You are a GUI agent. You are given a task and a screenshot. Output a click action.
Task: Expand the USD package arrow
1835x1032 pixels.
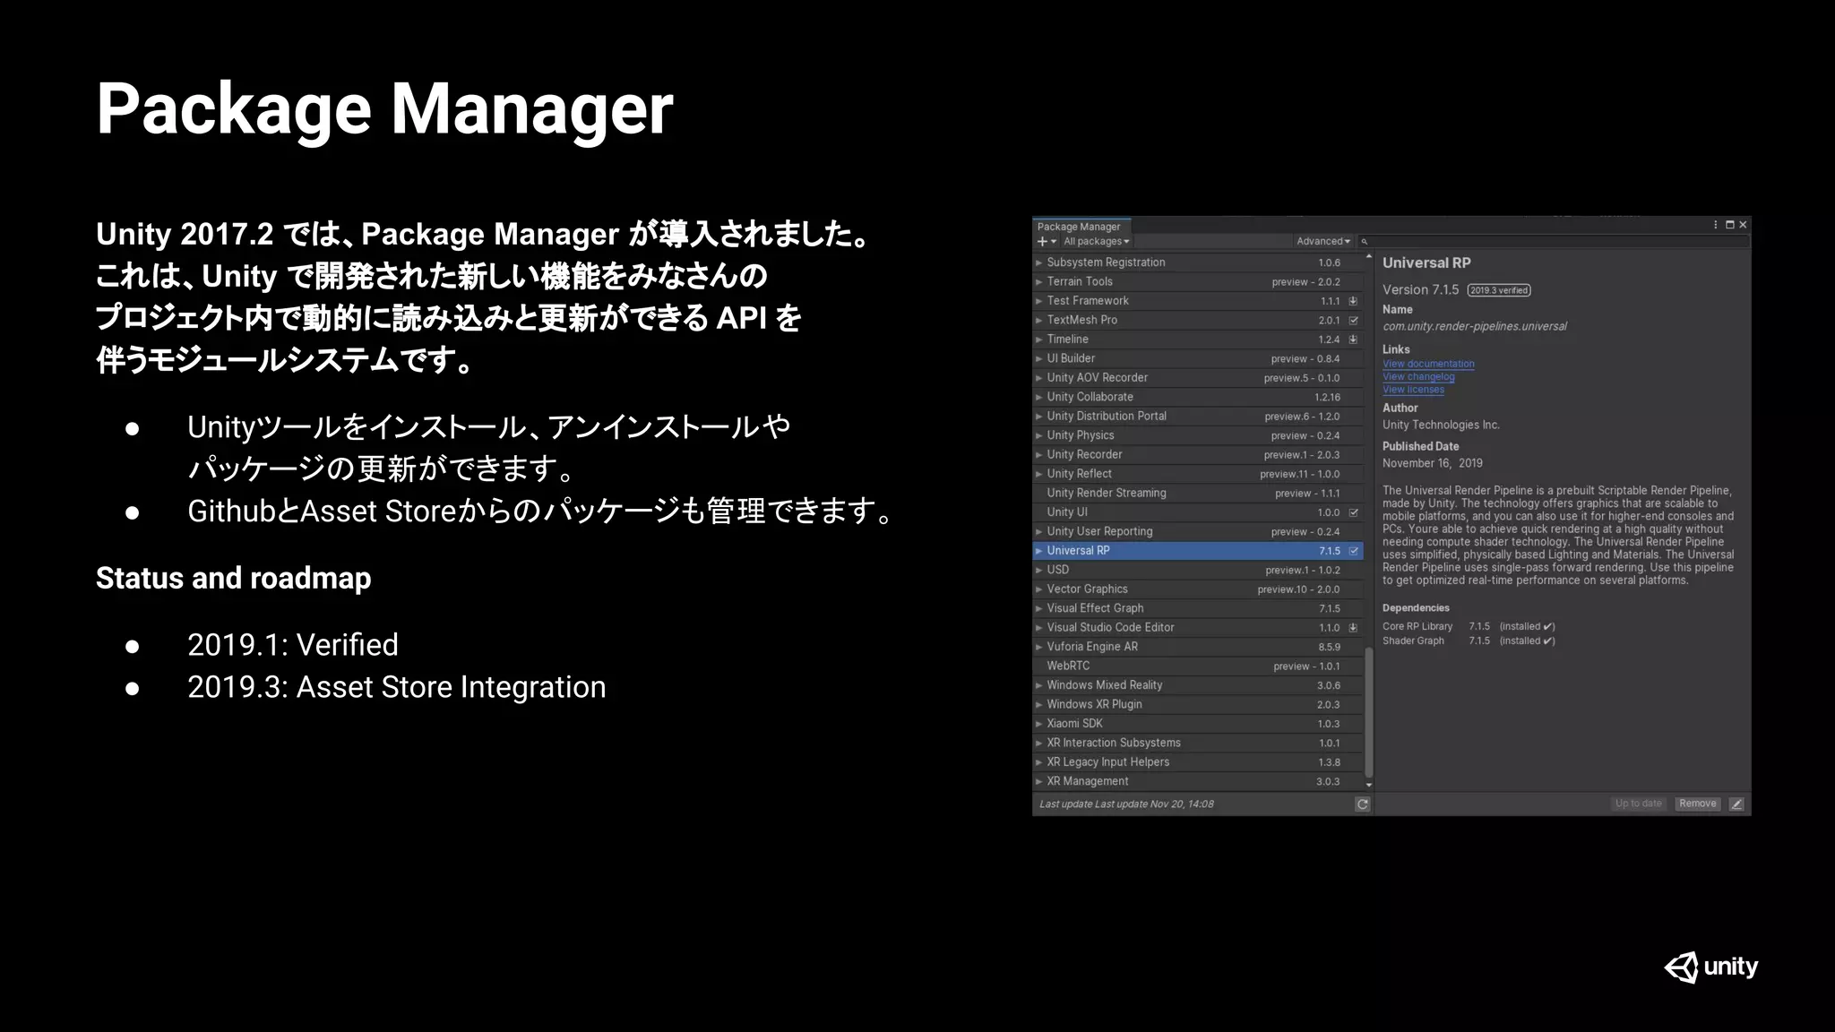pos(1039,571)
